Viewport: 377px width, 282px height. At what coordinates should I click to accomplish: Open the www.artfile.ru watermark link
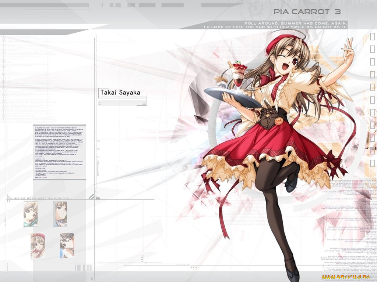348,276
